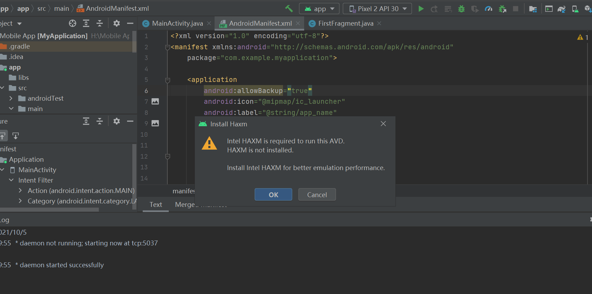Click the android:allowBackup attribute text
Screen dimensions: 592x294
pos(243,91)
